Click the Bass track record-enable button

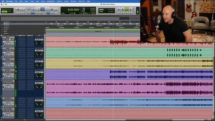click(4, 40)
